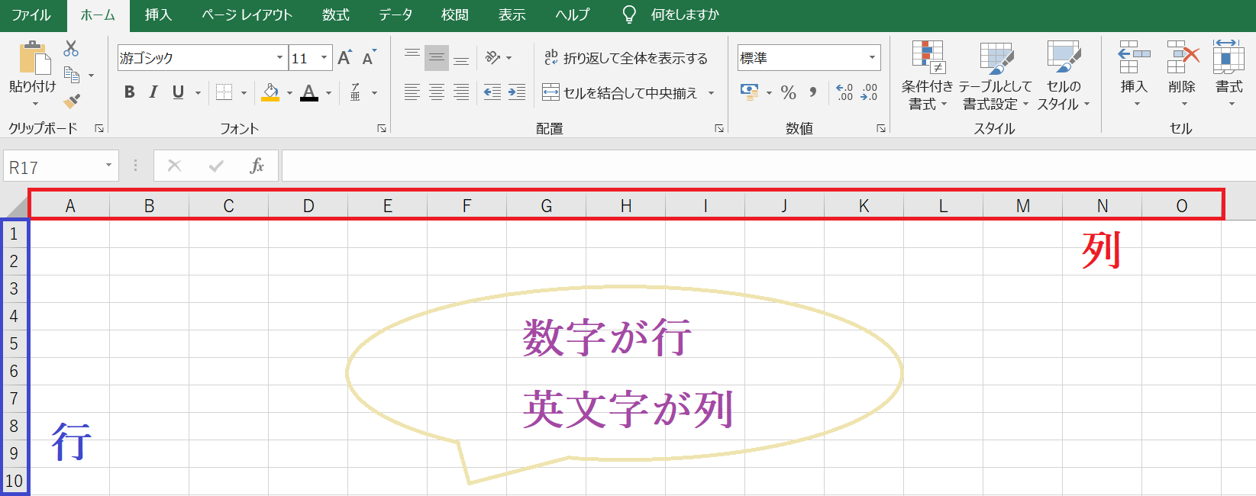Switch to the ページ レイアウト tab
The height and width of the screenshot is (496, 1256).
247,14
